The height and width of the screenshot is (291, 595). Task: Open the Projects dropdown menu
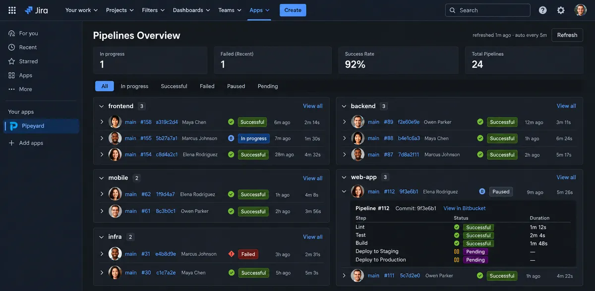point(119,10)
